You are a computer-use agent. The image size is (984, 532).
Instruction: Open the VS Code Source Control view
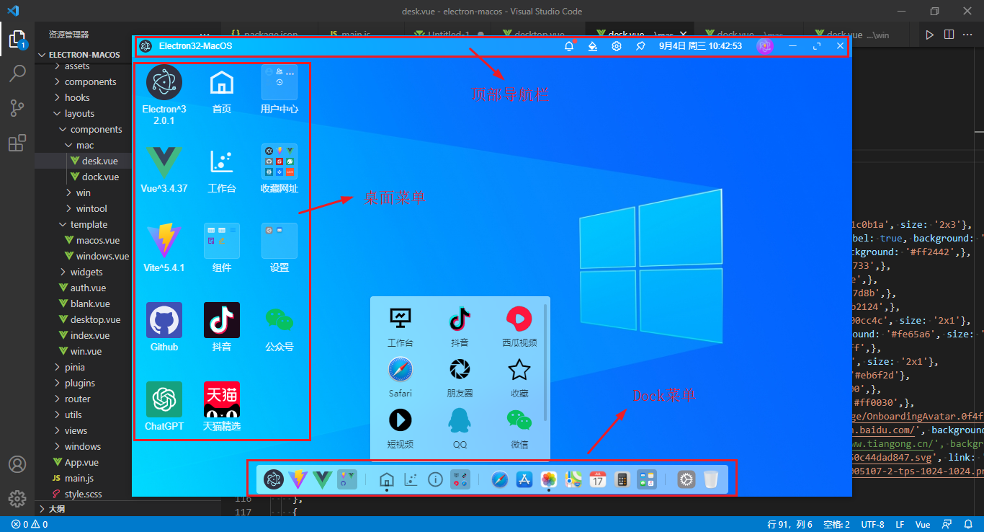(x=17, y=108)
